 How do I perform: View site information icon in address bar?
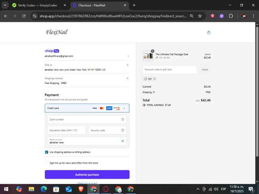(35, 16)
